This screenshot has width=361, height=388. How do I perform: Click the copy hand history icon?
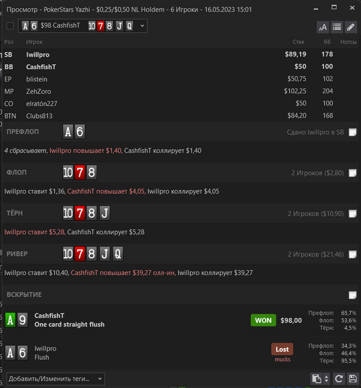[317, 379]
